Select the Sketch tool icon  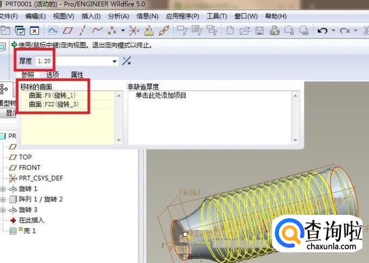[x=53, y=30]
